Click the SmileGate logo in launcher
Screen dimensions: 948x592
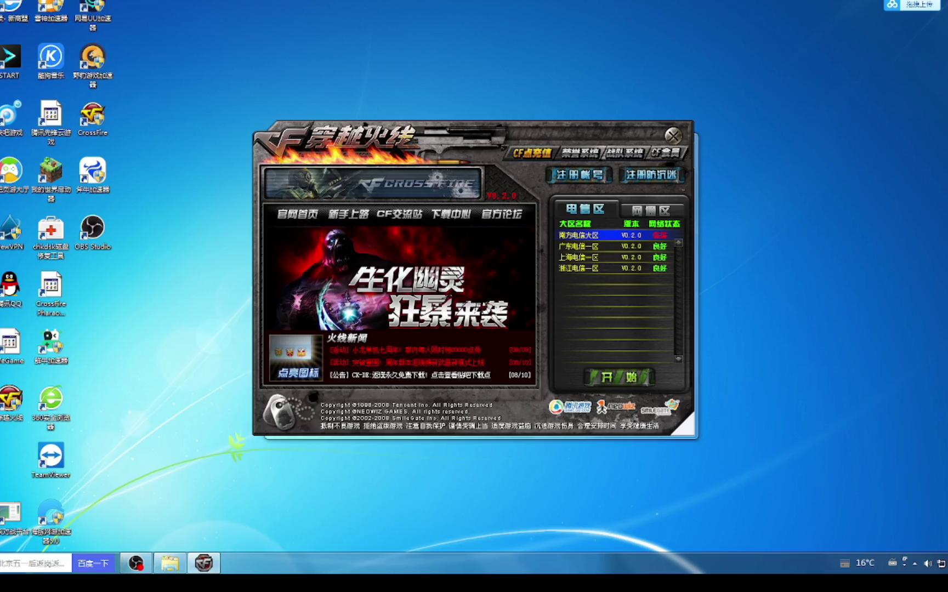[x=660, y=407]
